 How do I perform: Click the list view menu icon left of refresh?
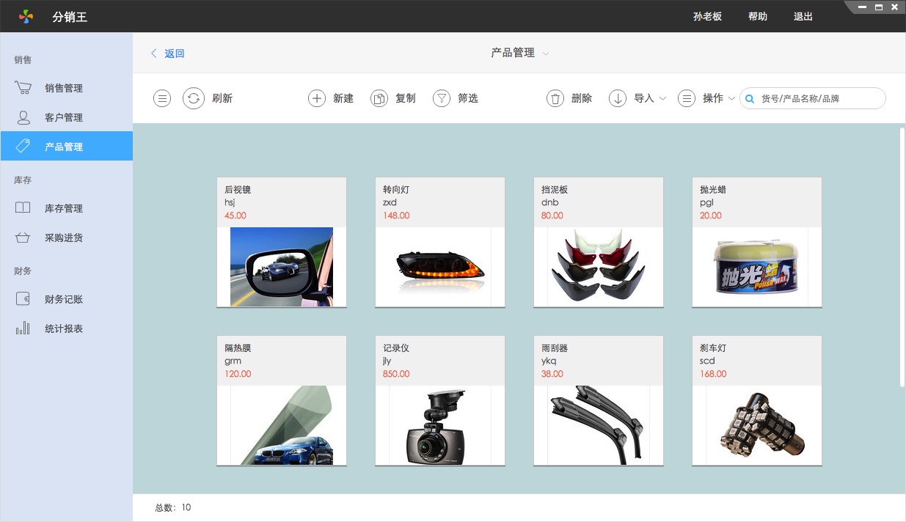click(162, 98)
